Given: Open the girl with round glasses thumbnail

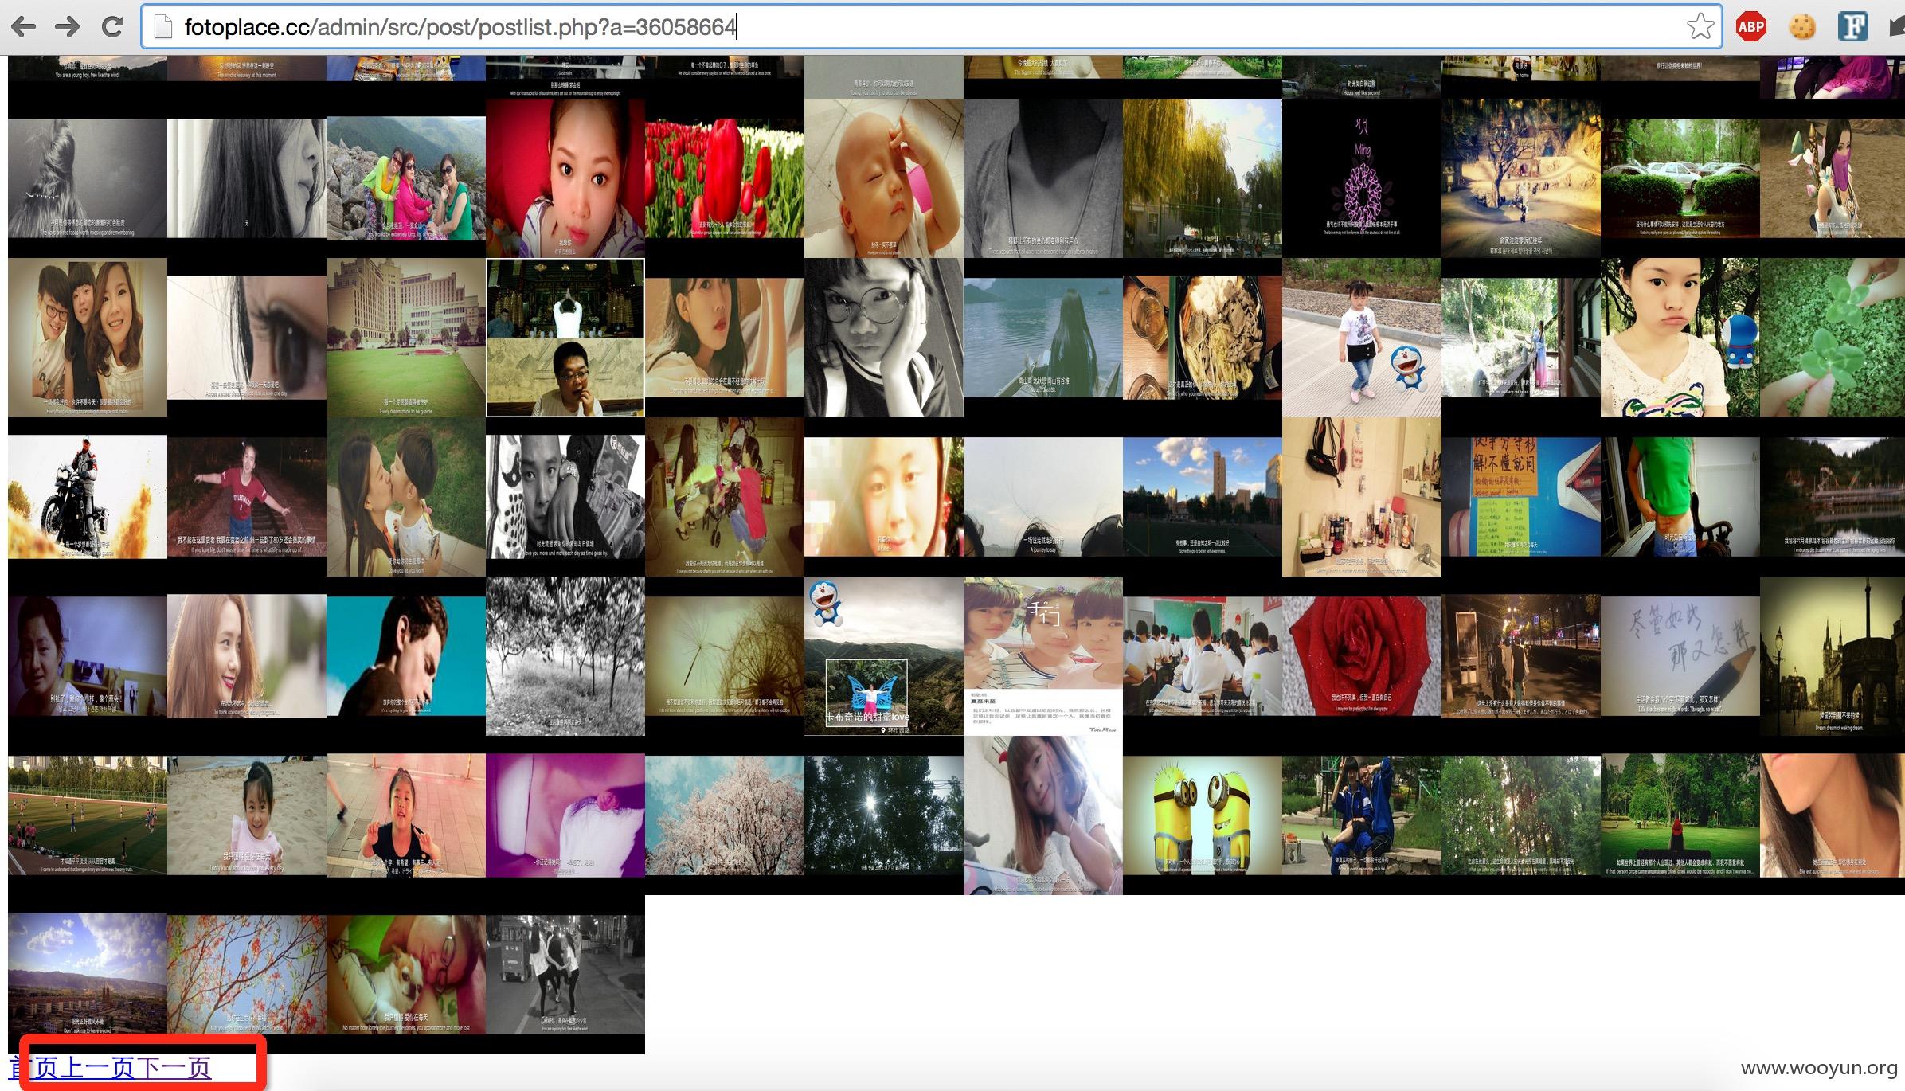Looking at the screenshot, I should click(884, 338).
